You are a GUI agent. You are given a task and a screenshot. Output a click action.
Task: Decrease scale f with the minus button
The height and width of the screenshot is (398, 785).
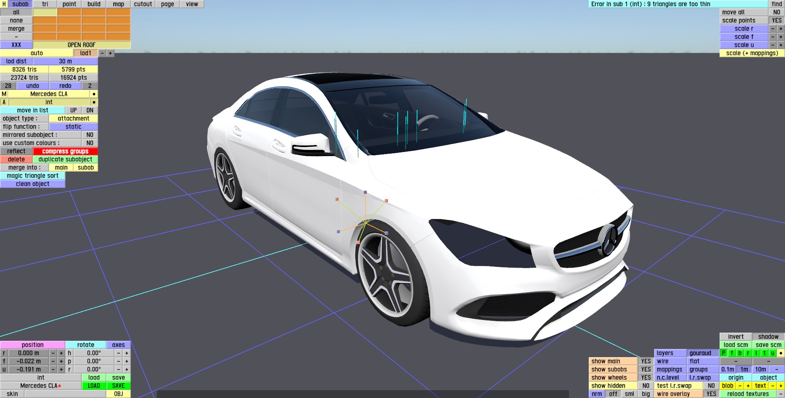click(x=773, y=37)
